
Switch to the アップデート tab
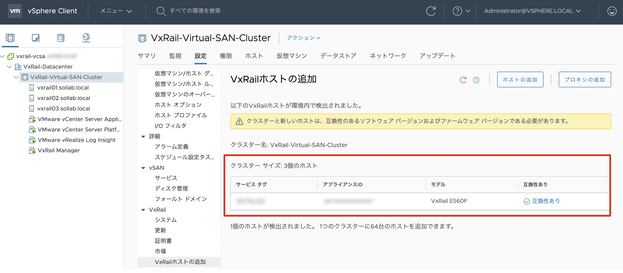[x=437, y=56]
